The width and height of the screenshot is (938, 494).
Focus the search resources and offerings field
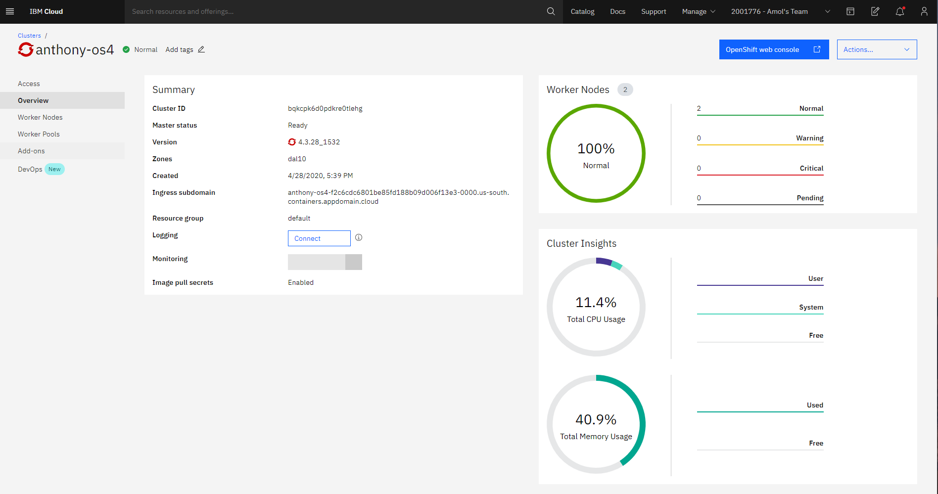click(x=335, y=11)
